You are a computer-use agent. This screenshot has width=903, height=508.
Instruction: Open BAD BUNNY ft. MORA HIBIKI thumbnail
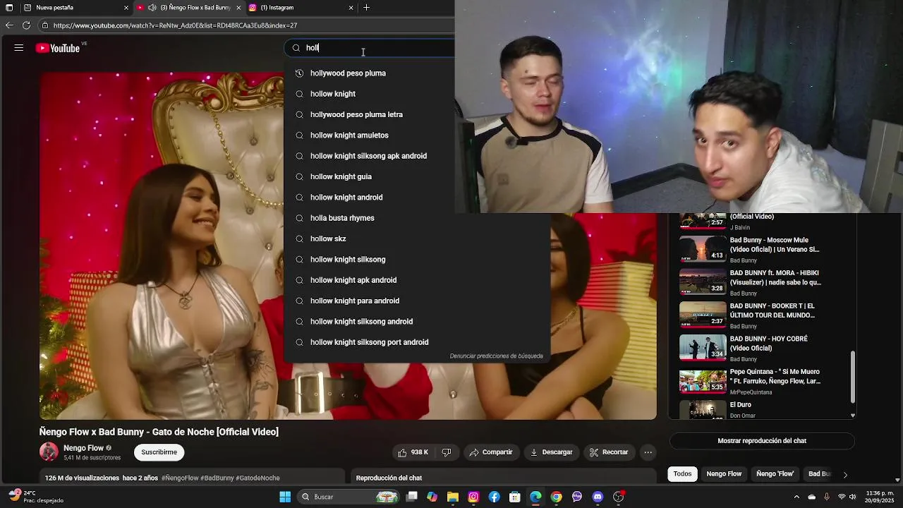(703, 282)
